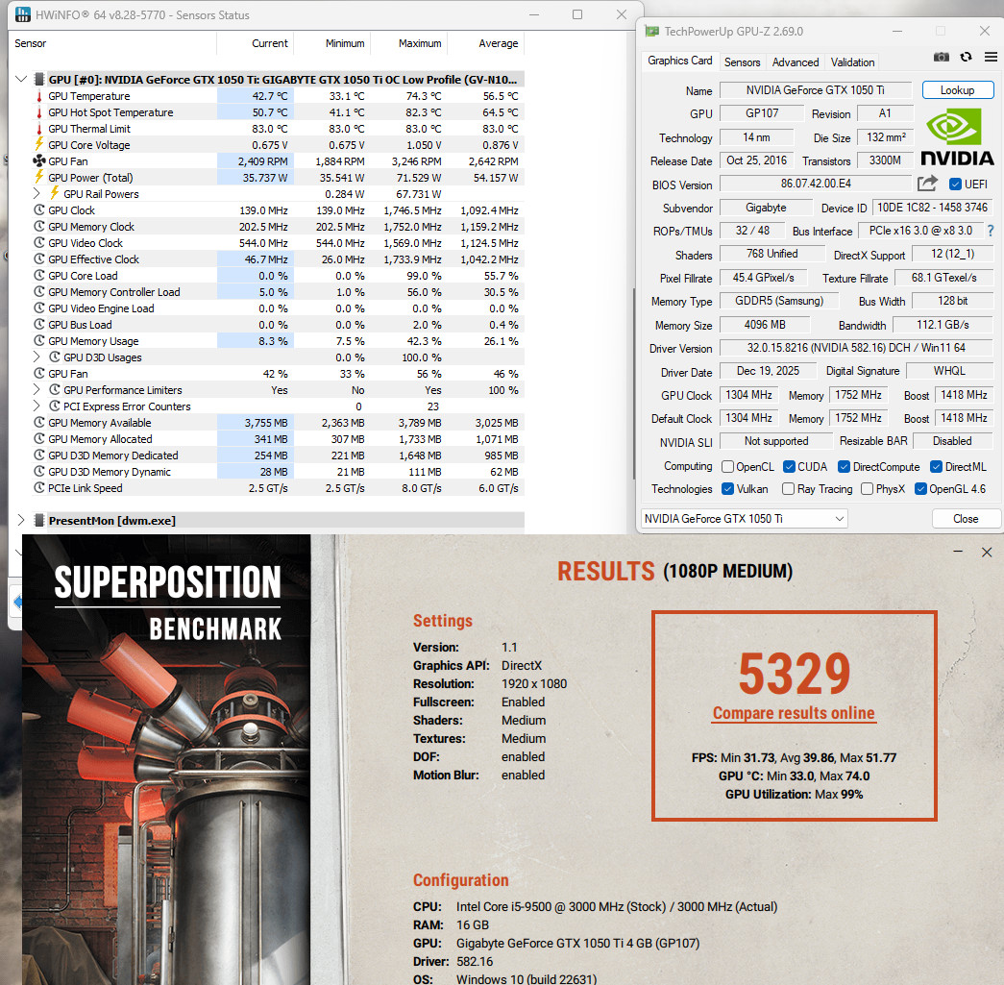Expand the GPU Rail Powers row
The image size is (1004, 985).
pyautogui.click(x=37, y=193)
